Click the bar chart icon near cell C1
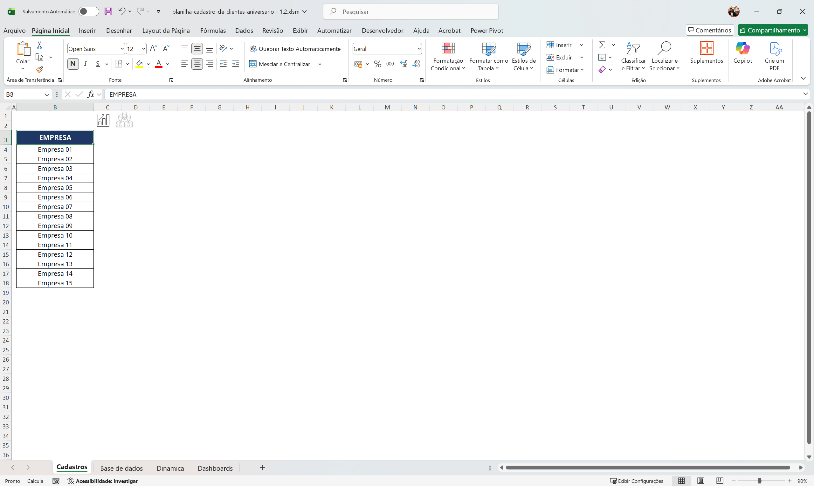814x486 pixels. [x=103, y=120]
